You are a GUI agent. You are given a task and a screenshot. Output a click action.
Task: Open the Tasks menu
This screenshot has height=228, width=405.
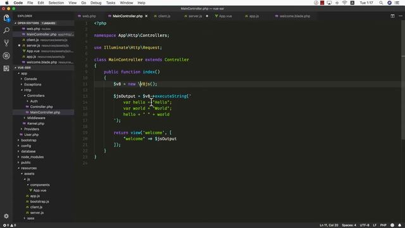[x=111, y=3]
